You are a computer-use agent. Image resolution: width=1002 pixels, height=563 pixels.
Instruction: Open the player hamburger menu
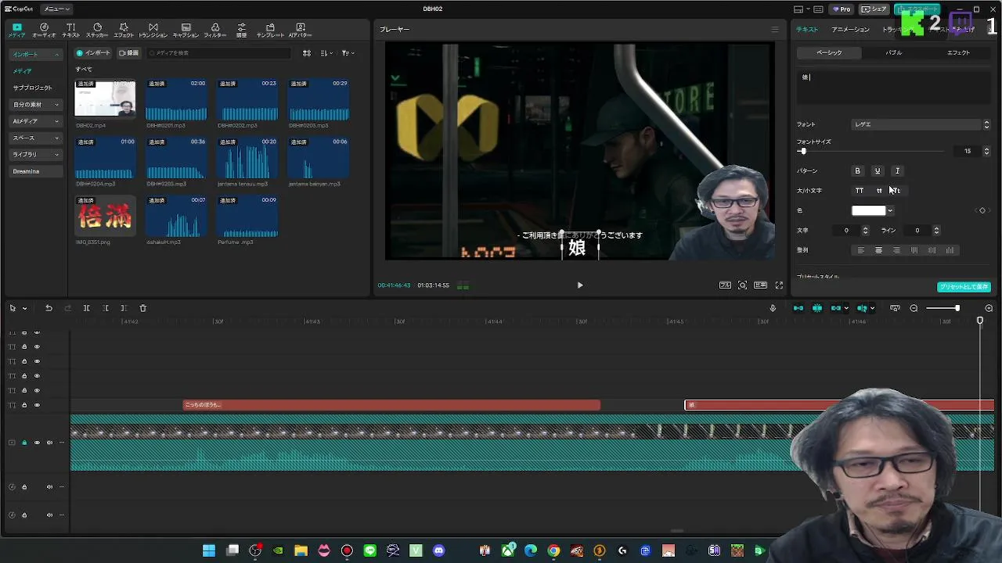tap(775, 30)
